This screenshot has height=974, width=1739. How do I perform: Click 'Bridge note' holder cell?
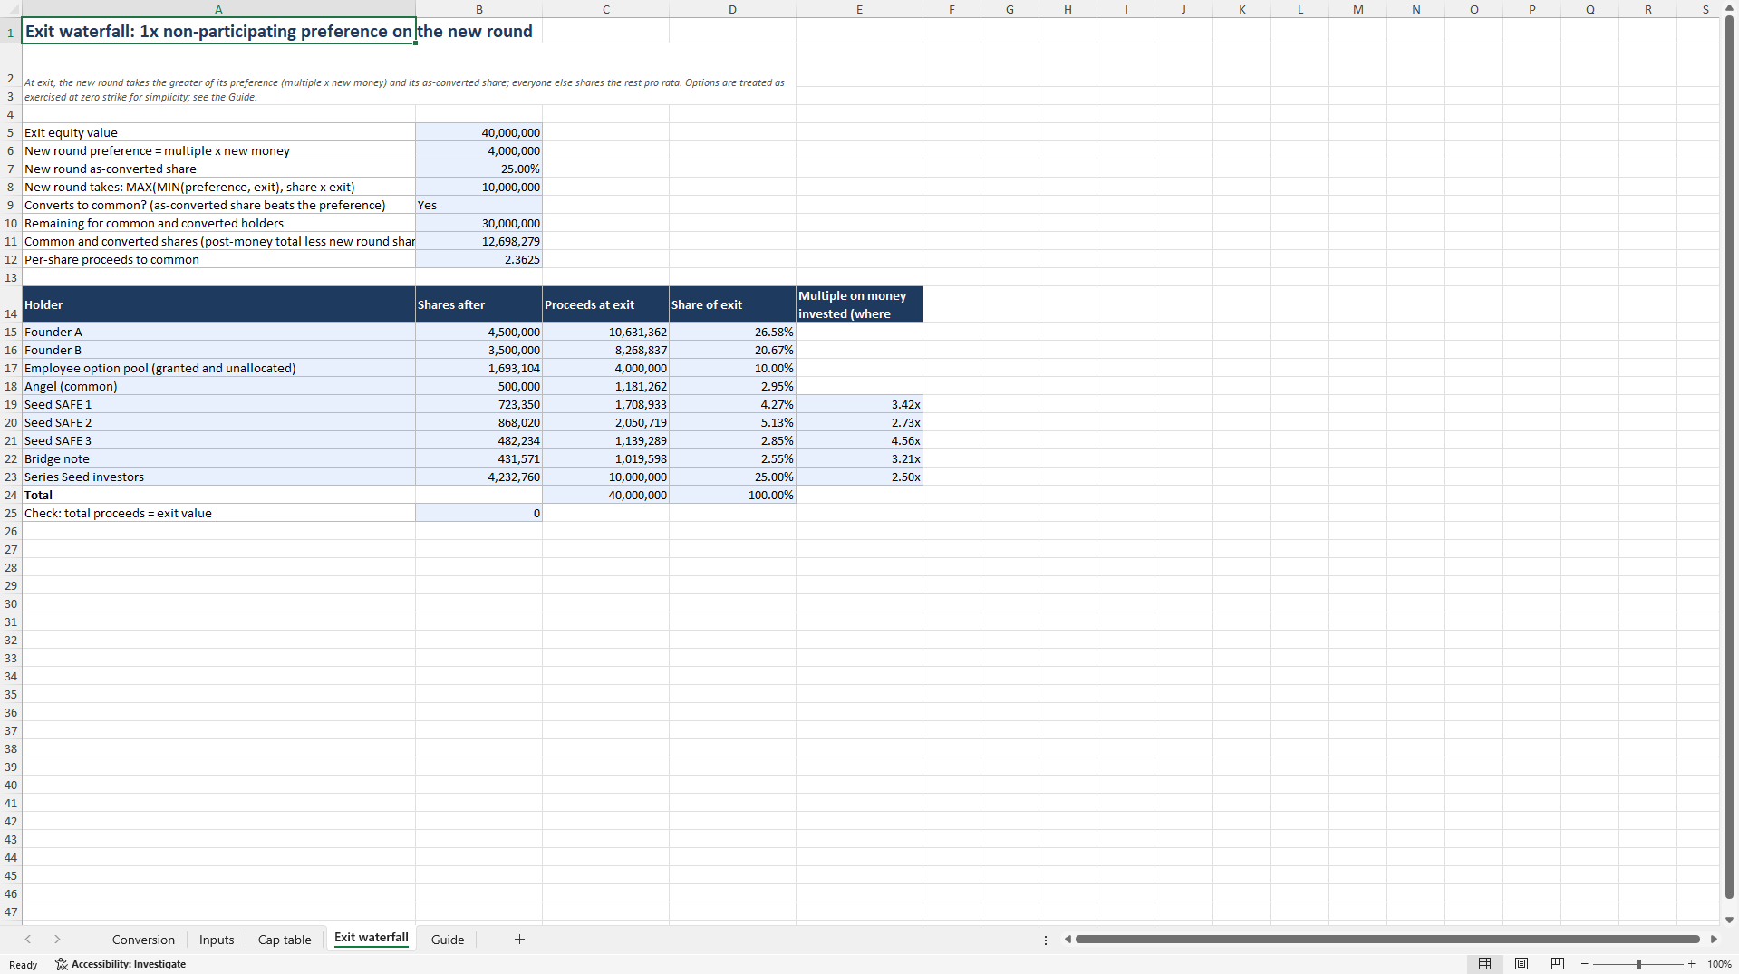click(x=218, y=458)
